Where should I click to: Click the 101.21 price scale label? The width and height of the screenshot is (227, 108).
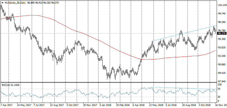click(222, 5)
